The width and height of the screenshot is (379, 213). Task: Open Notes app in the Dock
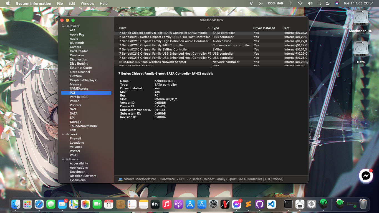pyautogui.click(x=144, y=204)
